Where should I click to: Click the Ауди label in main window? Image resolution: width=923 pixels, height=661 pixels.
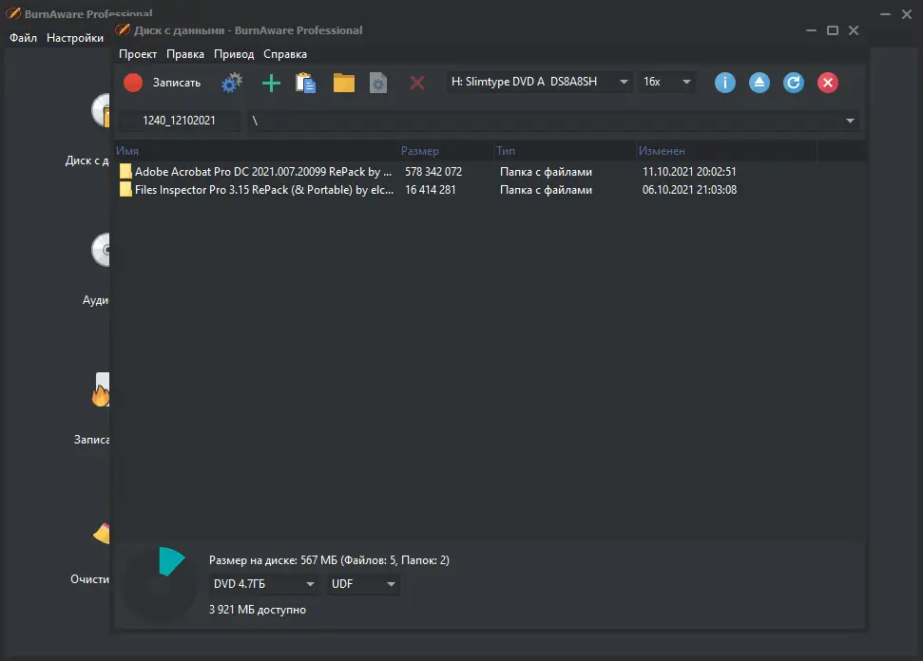pyautogui.click(x=95, y=300)
